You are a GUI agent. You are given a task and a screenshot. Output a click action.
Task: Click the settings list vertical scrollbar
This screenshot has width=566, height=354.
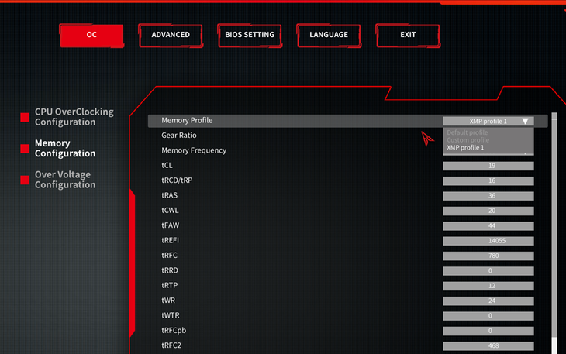coord(554,232)
